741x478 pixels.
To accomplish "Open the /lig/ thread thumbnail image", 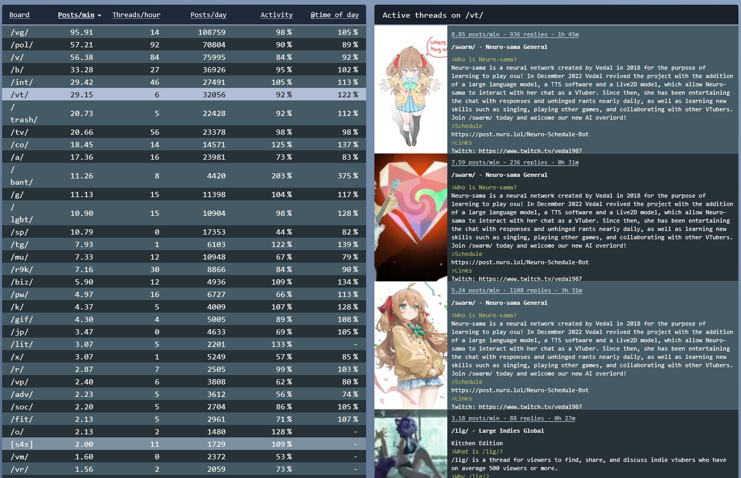I will pos(411,444).
